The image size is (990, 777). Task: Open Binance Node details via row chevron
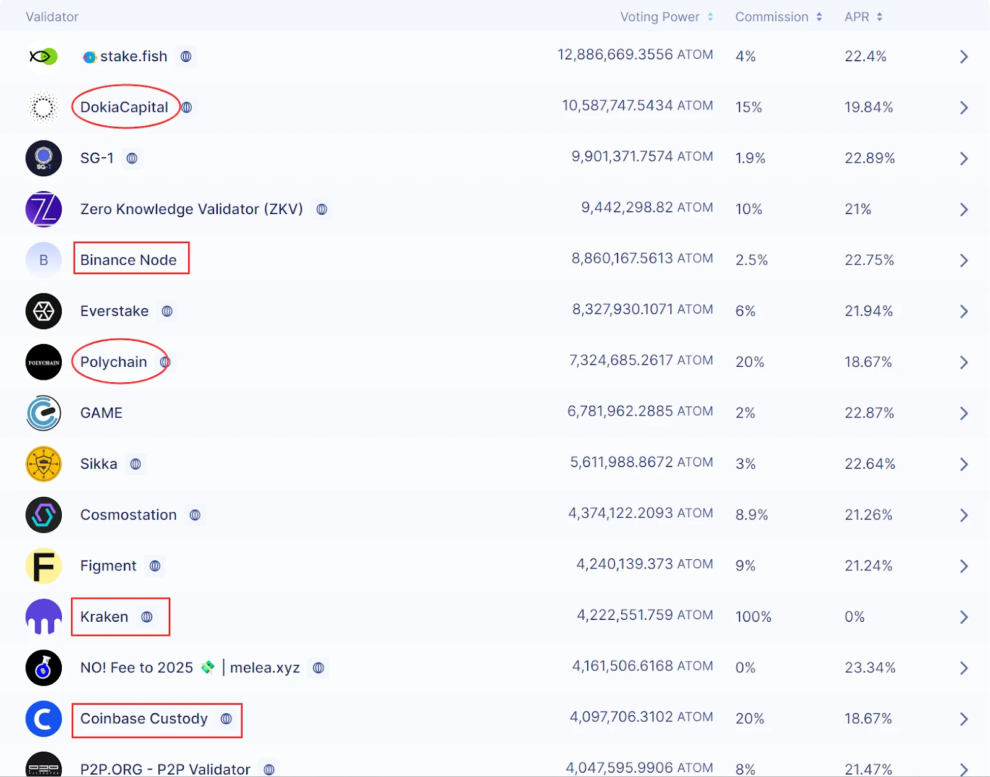[x=963, y=260]
